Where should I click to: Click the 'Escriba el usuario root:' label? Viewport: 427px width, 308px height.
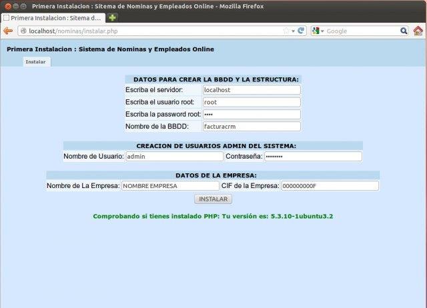pos(160,102)
